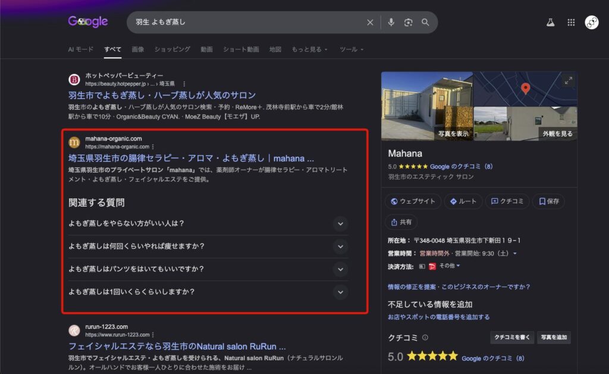Viewport: 609px width, 374px height.
Task: Expand よもぎ蒸しをやらない方がいい人は？ question
Action: click(x=208, y=223)
